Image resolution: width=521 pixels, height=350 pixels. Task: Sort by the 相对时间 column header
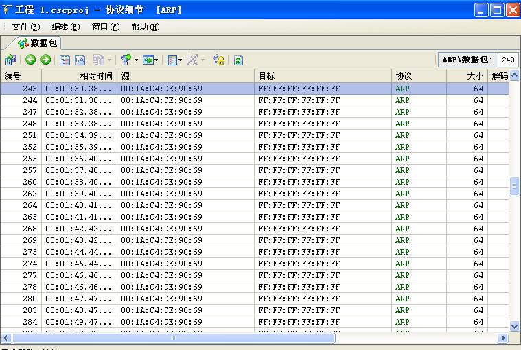click(95, 76)
